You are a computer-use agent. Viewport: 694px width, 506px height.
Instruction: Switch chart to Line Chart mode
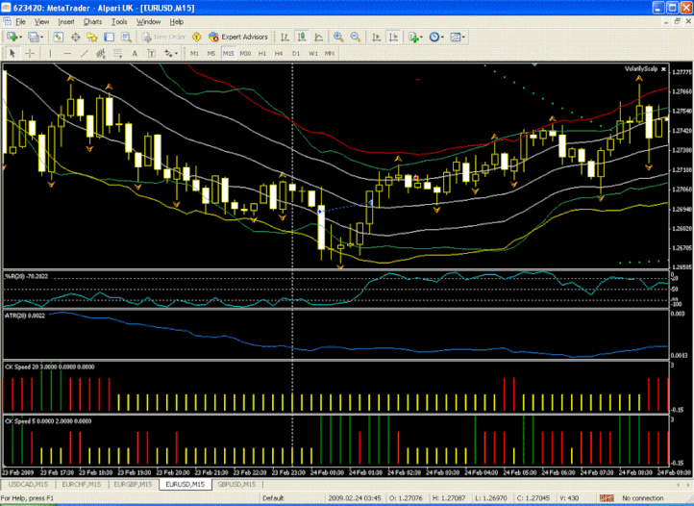tap(319, 38)
